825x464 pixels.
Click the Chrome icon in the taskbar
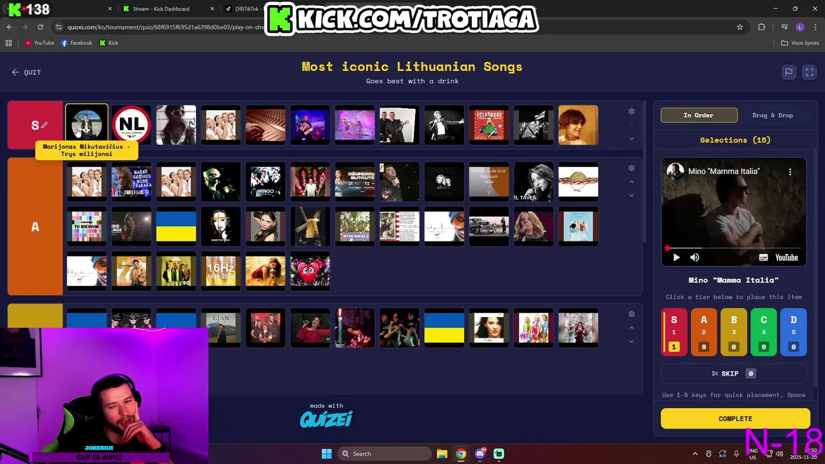pos(461,454)
